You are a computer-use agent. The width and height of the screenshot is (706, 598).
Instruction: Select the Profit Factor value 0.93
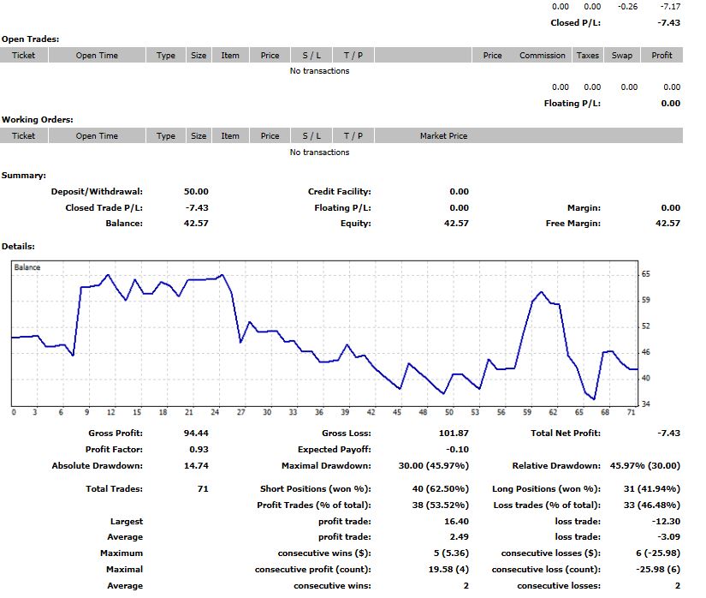197,449
